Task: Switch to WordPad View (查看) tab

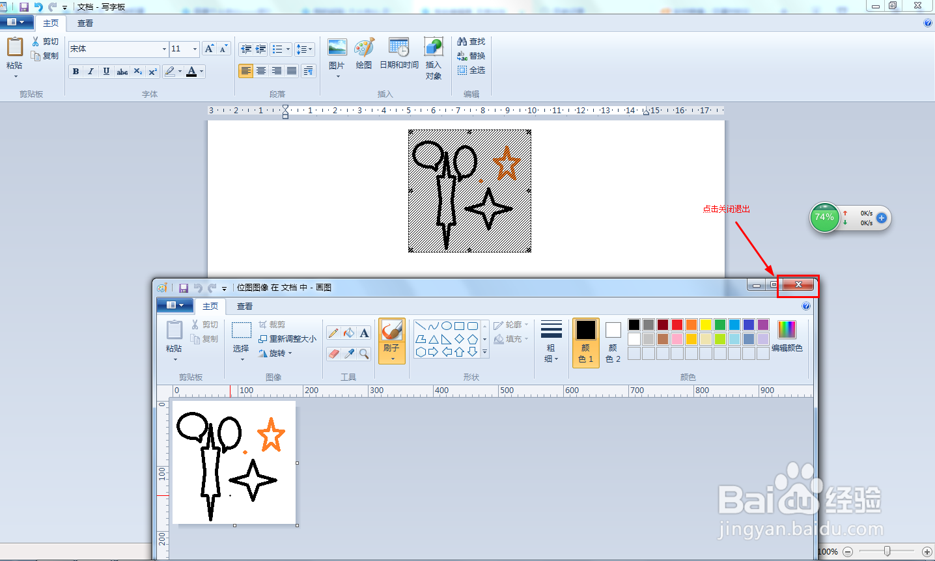Action: pyautogui.click(x=85, y=23)
